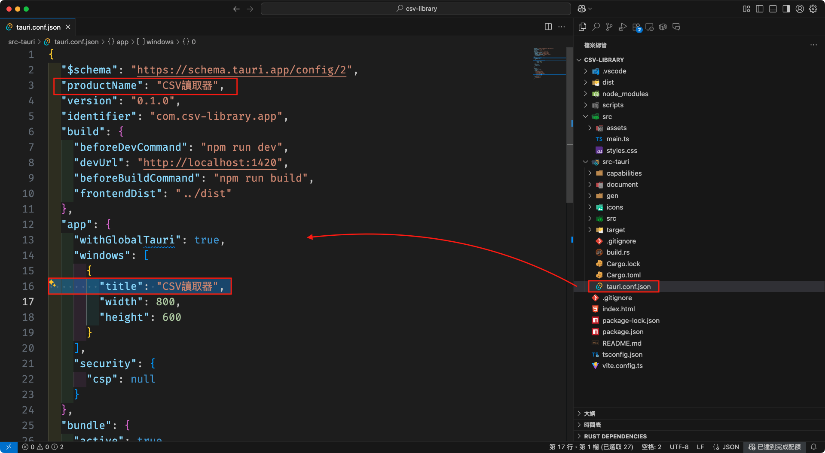Image resolution: width=825 pixels, height=453 pixels.
Task: Expand the icons folder
Action: point(614,207)
